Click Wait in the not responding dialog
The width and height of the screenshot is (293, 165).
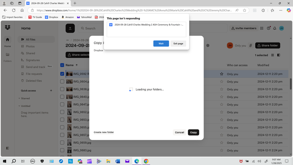(161, 43)
